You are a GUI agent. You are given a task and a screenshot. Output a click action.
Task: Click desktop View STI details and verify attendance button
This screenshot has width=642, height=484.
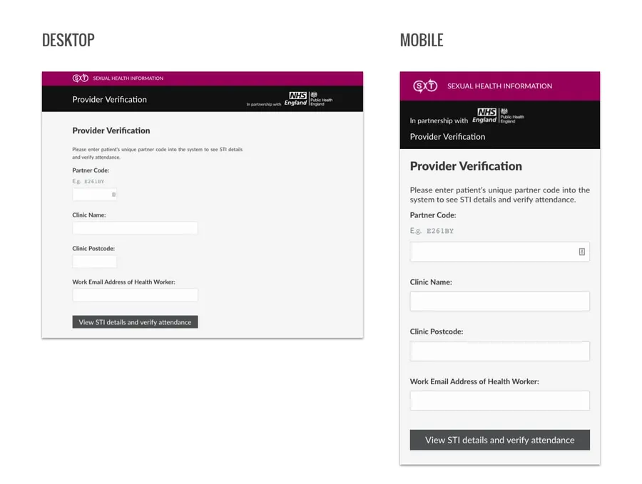point(135,322)
